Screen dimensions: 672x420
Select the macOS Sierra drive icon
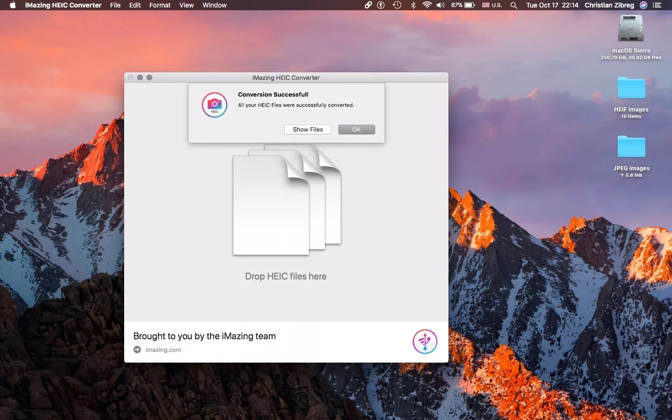(631, 28)
